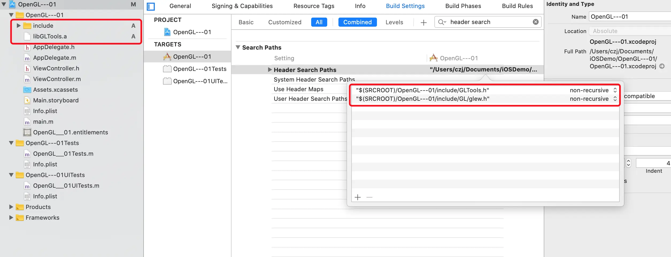This screenshot has width=671, height=257.
Task: Adjust the indent width stepper
Action: [x=628, y=163]
